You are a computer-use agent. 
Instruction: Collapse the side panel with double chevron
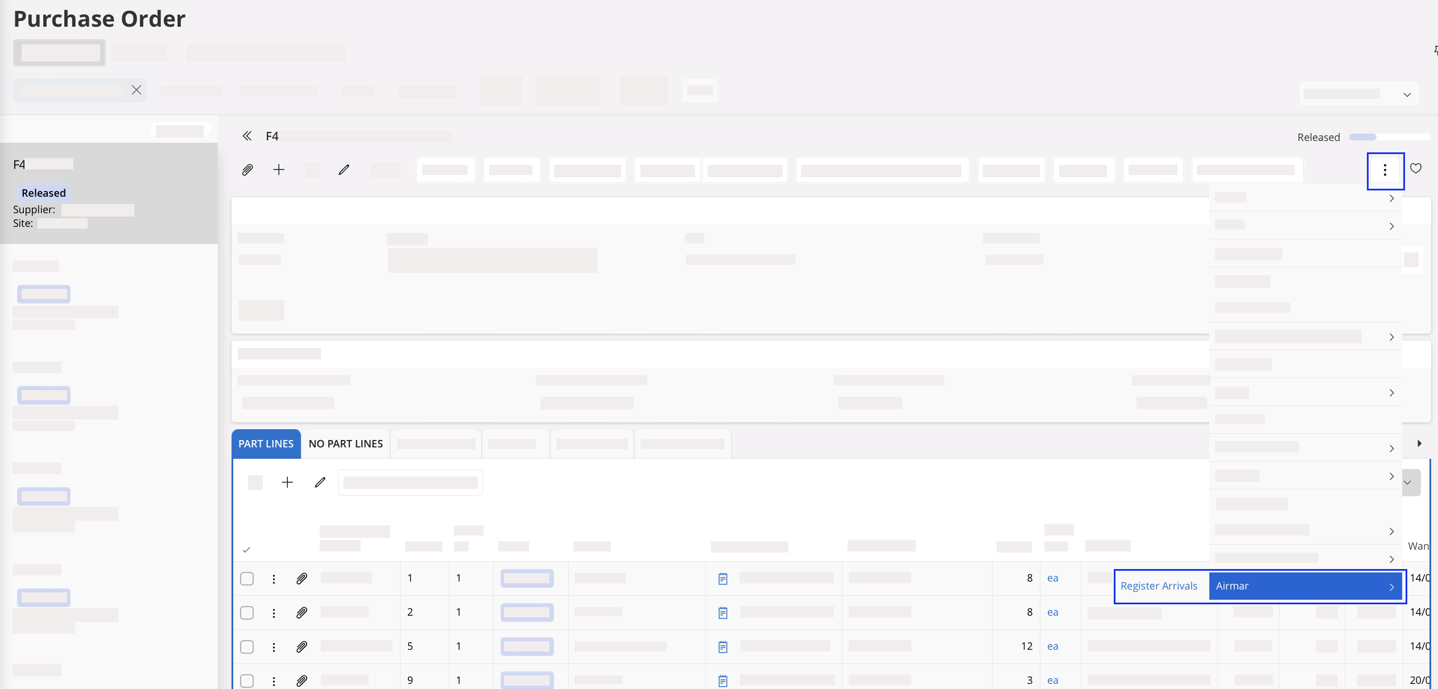247,136
